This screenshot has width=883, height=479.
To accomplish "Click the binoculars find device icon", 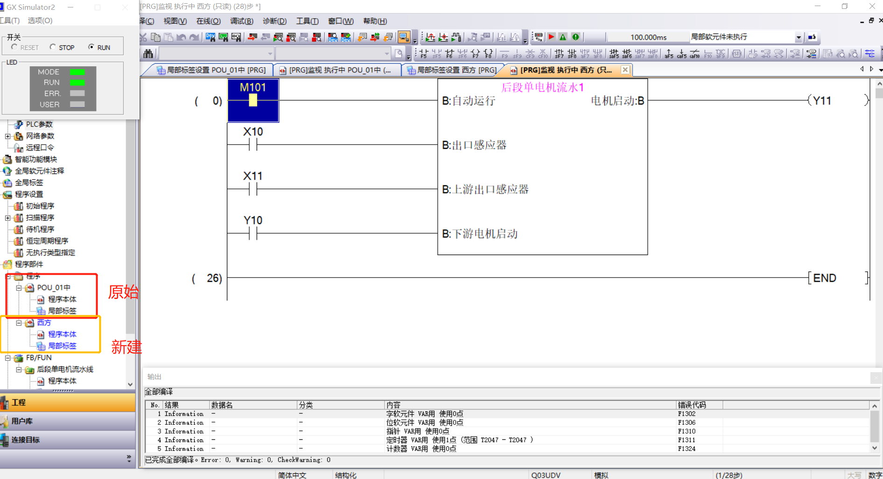I will pos(148,54).
